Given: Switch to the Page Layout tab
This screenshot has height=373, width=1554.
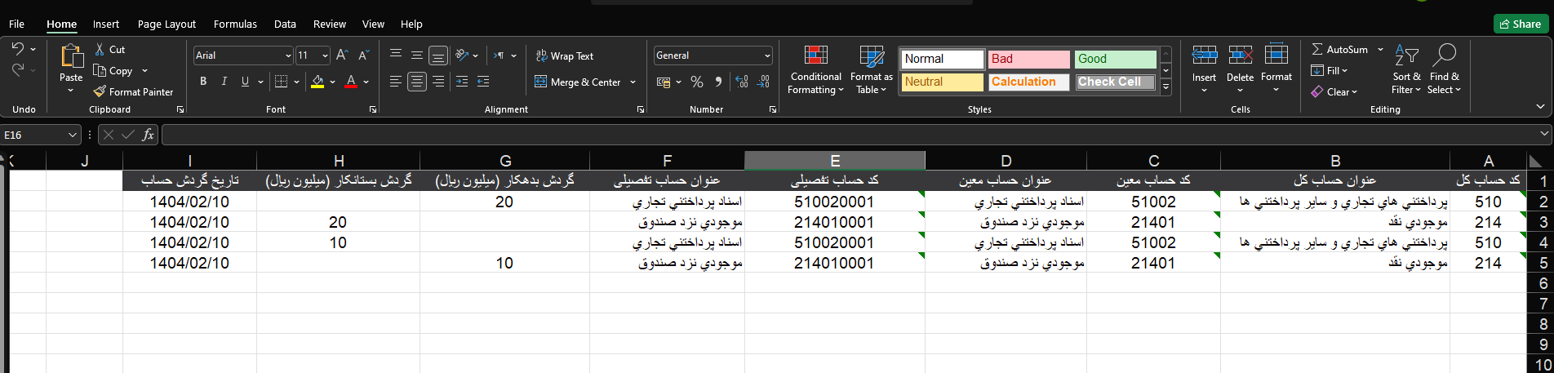Looking at the screenshot, I should click(x=166, y=24).
